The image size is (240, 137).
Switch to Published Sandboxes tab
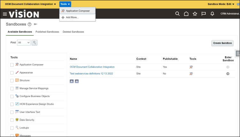click(47, 32)
